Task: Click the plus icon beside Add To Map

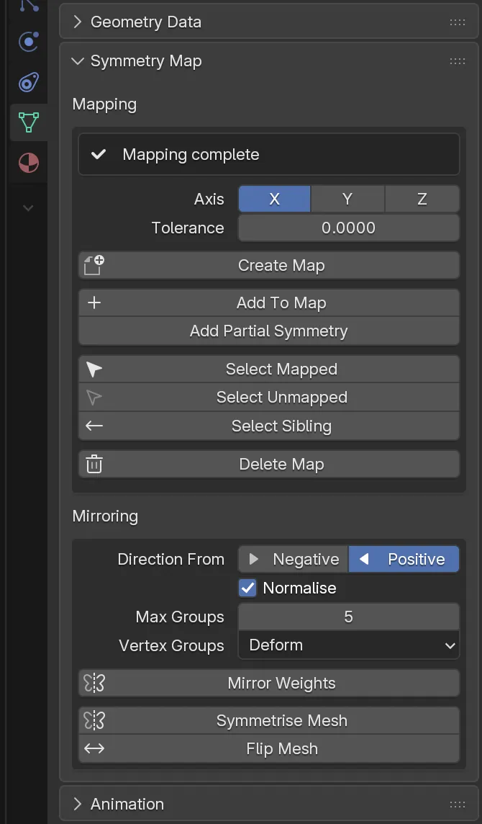Action: pos(94,303)
